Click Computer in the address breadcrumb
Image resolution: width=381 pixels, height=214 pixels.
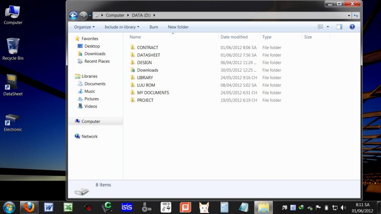click(x=115, y=15)
